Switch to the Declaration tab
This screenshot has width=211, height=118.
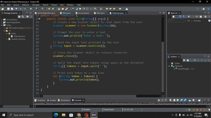tap(64, 100)
